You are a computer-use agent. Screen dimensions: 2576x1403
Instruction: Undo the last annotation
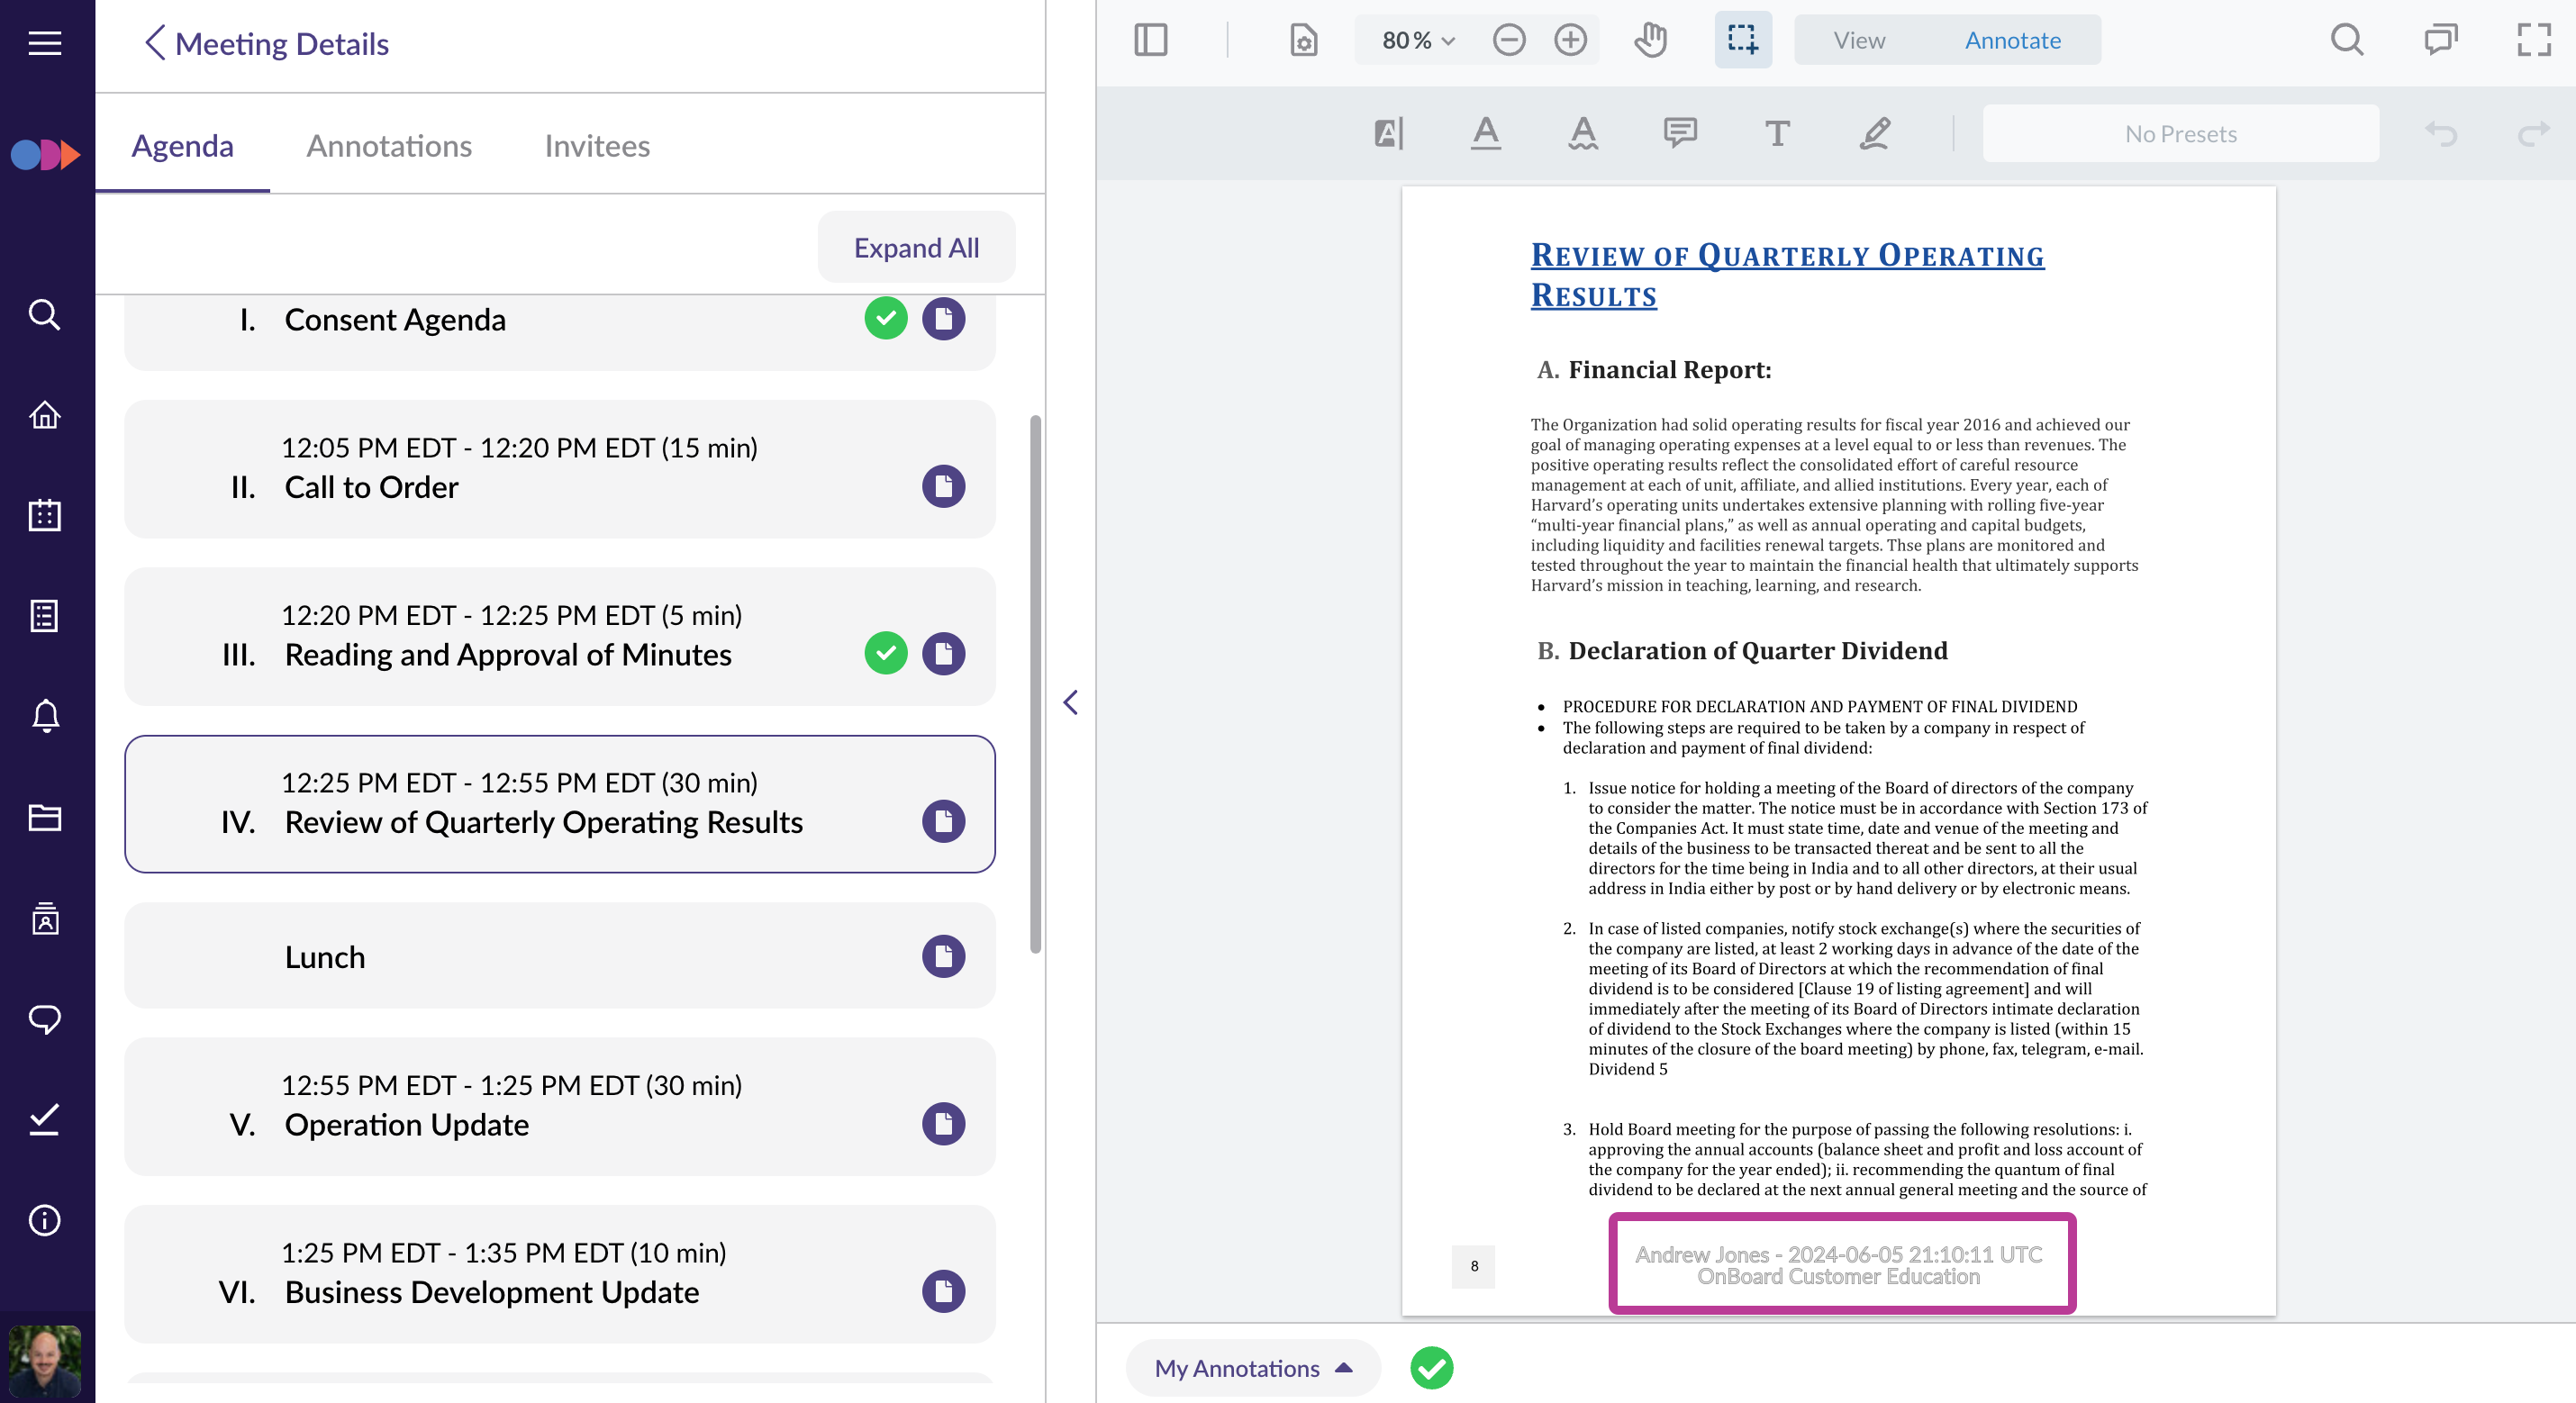click(x=2441, y=133)
